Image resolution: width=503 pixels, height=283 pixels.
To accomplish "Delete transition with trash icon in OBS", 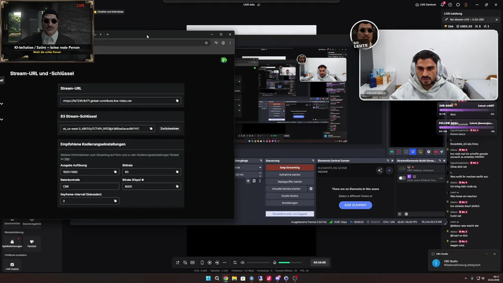I will 254,181.
